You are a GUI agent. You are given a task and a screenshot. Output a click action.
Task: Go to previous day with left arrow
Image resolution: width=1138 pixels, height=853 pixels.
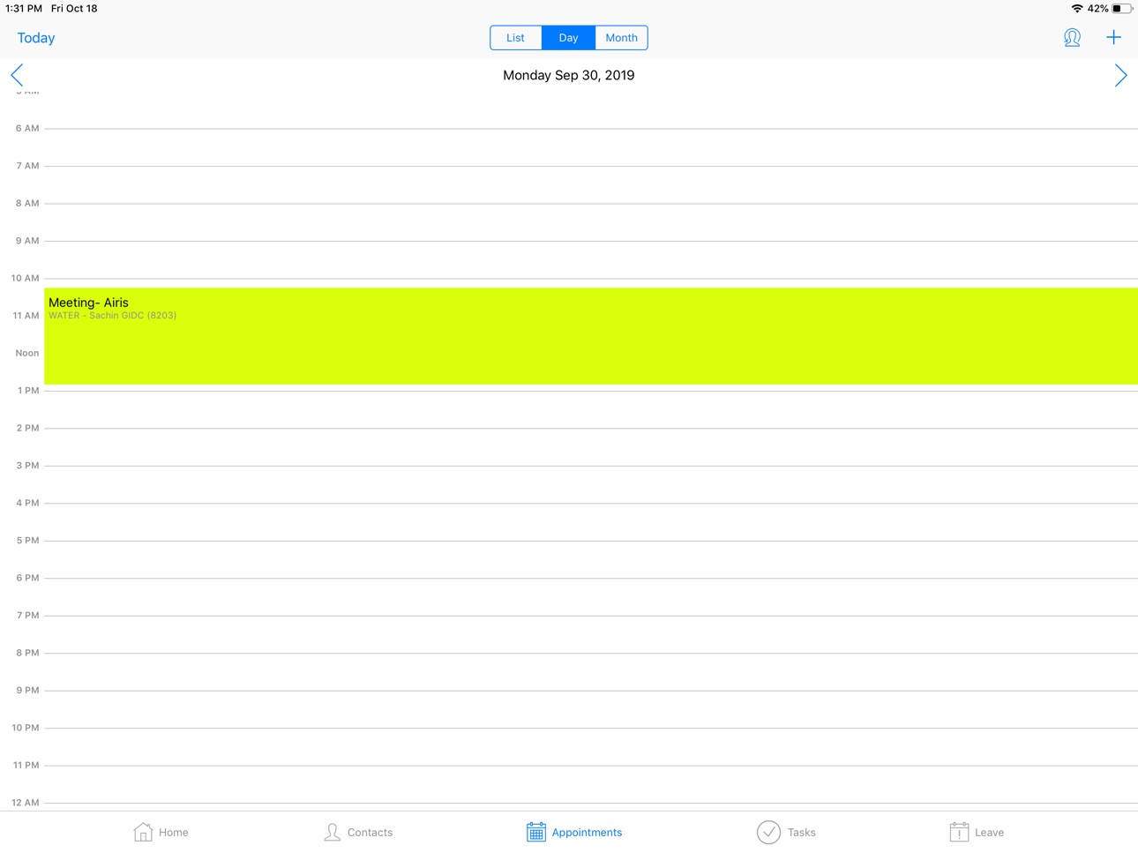[17, 76]
